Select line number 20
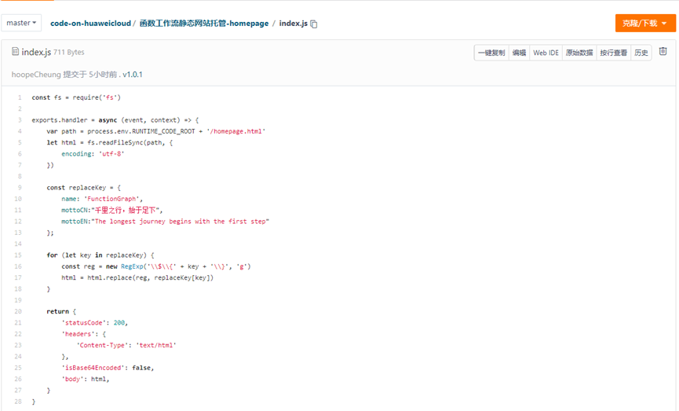 [18, 312]
